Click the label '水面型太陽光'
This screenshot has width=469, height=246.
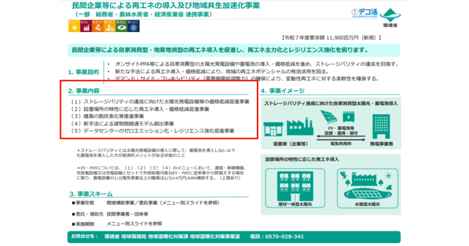367,204
